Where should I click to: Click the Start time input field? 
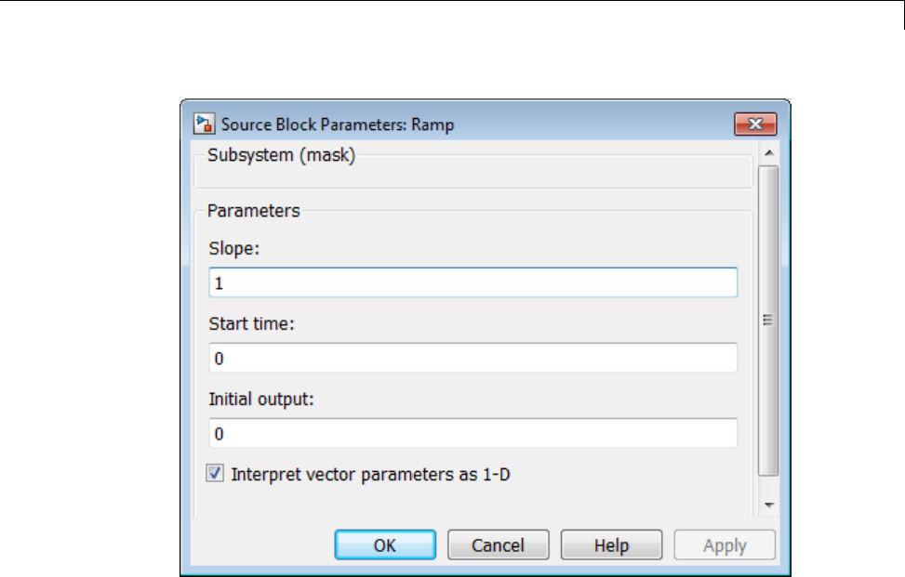point(474,358)
